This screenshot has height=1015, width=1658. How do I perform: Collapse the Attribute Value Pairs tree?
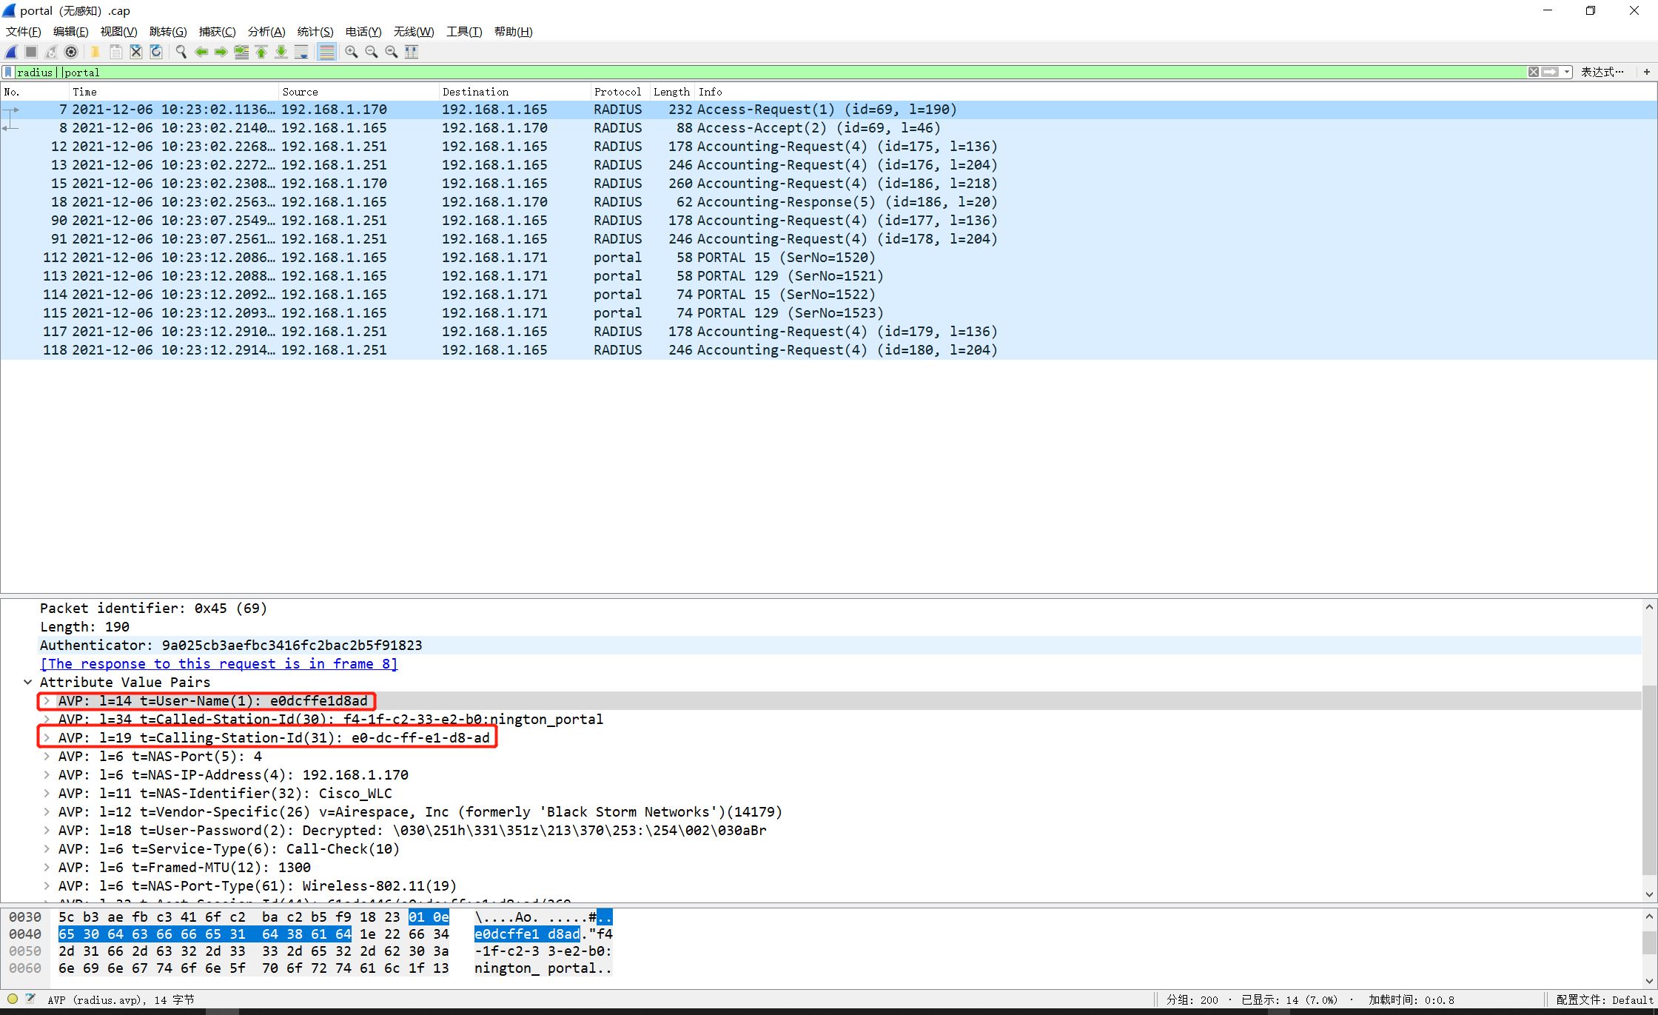[28, 682]
